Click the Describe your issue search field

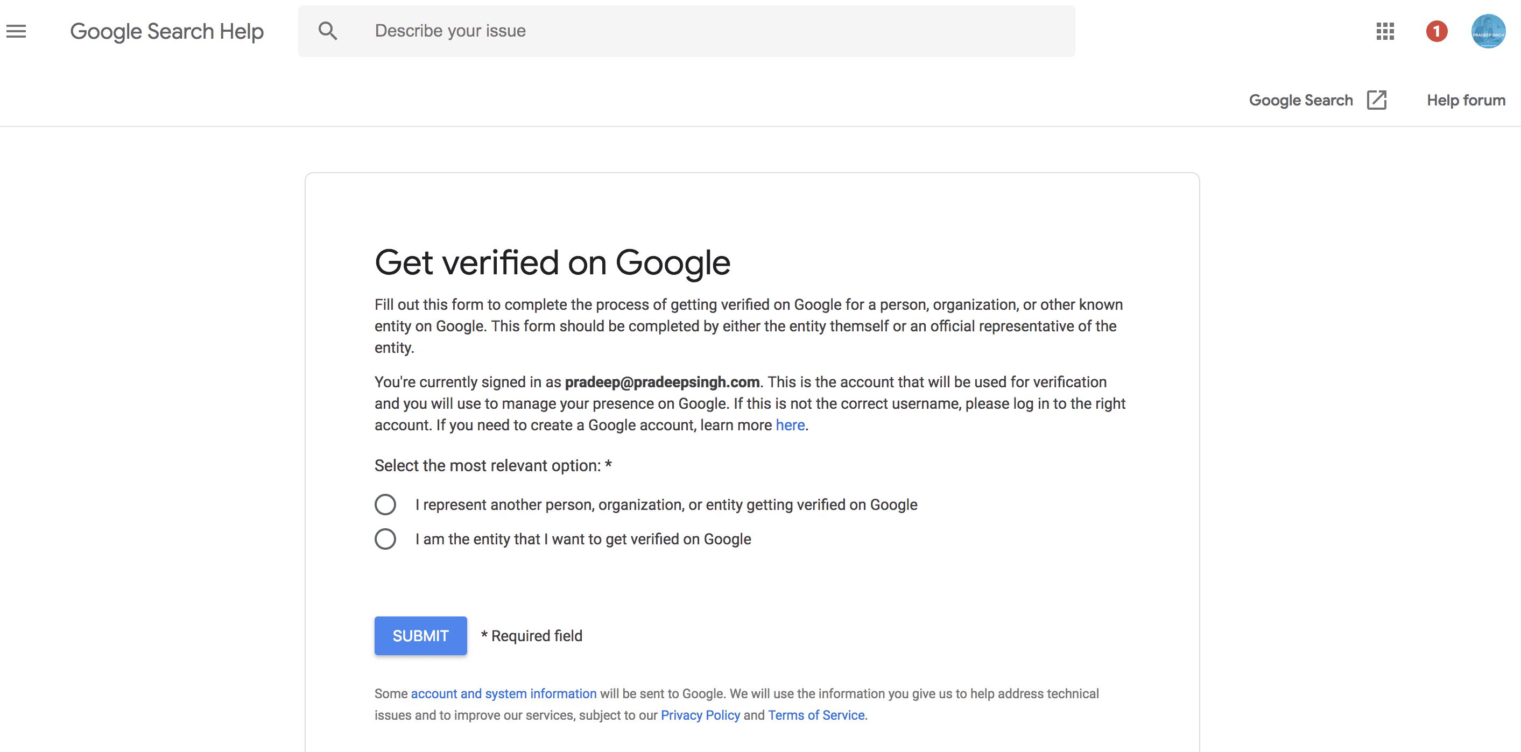708,31
